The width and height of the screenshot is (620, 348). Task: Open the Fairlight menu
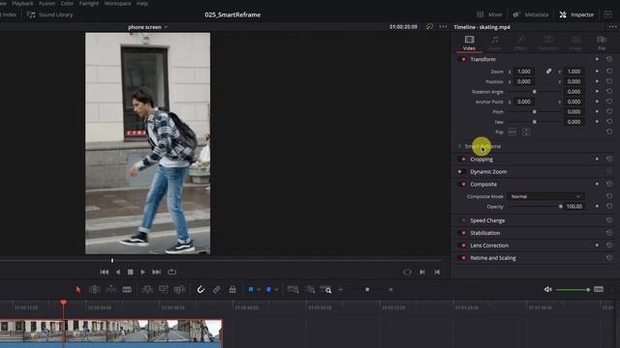pyautogui.click(x=89, y=4)
